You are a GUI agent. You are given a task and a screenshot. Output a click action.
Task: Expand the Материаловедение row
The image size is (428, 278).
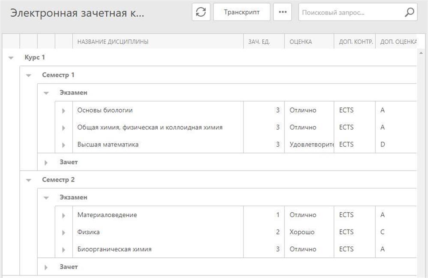(63, 215)
